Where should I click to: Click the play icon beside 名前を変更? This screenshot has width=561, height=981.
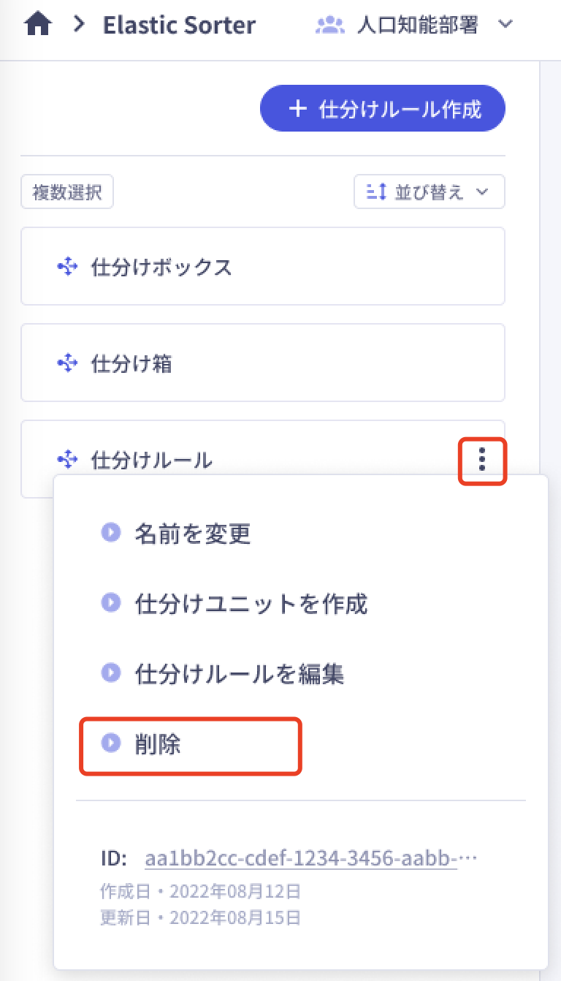click(x=111, y=533)
